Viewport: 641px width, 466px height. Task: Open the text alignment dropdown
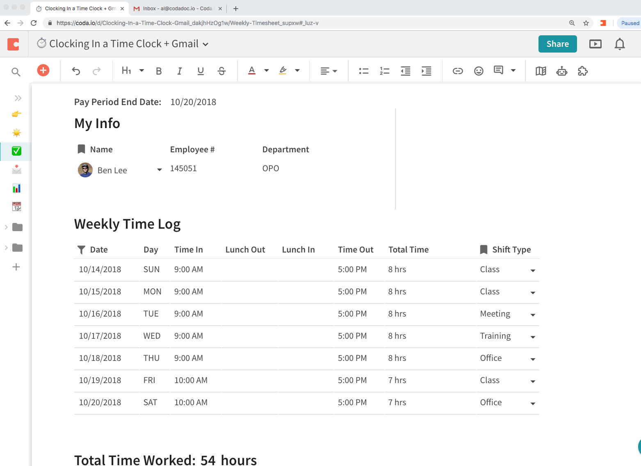click(x=329, y=71)
